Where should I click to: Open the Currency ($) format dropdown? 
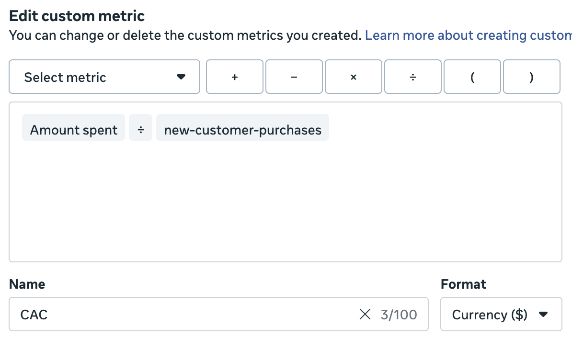501,315
